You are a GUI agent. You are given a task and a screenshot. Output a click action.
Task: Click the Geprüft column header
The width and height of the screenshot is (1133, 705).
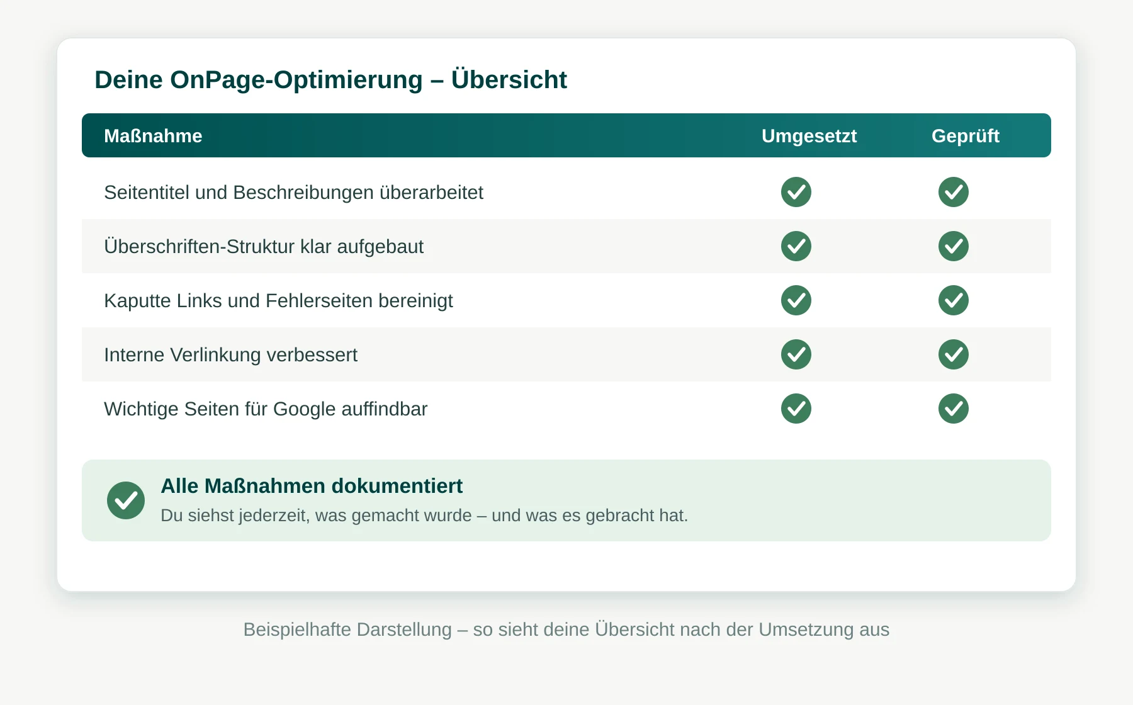tap(966, 136)
